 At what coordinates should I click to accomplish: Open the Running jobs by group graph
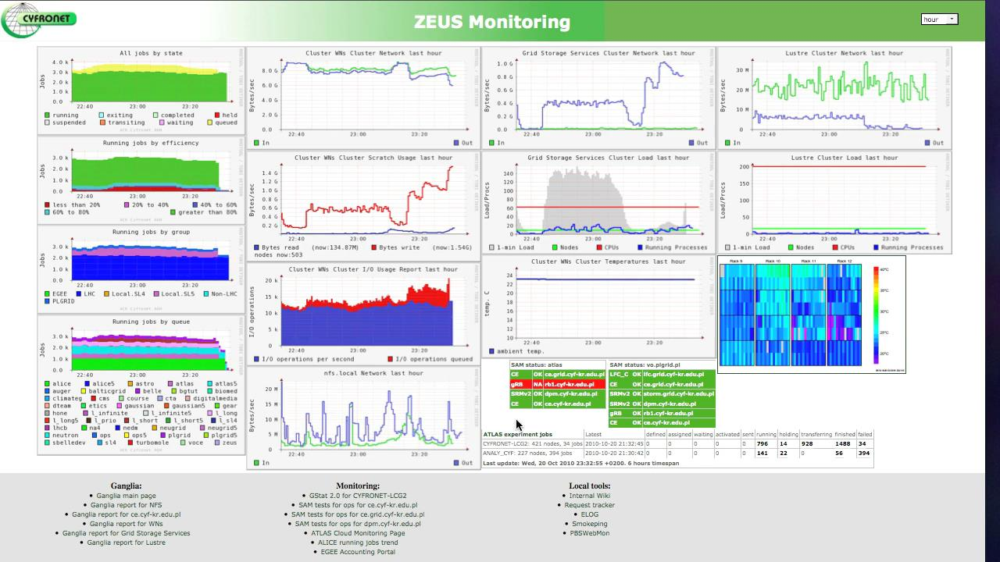click(141, 269)
